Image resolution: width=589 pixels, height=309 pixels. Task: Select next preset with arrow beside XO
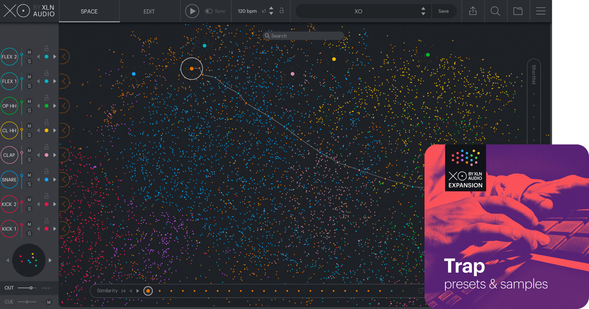(423, 14)
